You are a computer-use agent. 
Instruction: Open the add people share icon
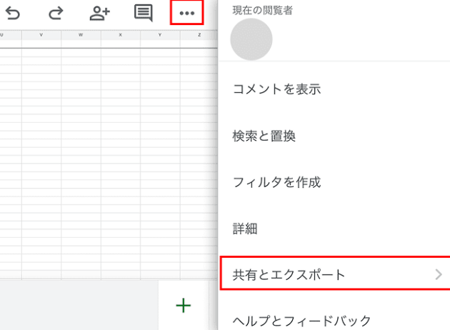(99, 13)
